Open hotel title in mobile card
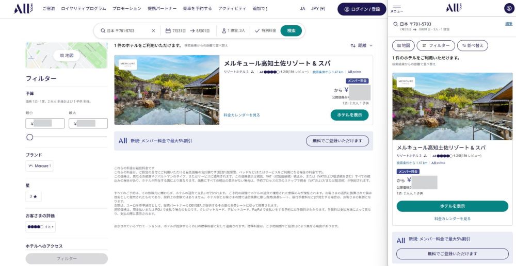Viewport: 516px width, 266px height. click(x=441, y=147)
